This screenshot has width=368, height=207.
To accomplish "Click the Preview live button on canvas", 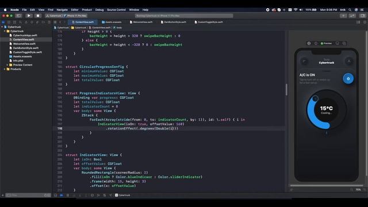I will [x=326, y=44].
